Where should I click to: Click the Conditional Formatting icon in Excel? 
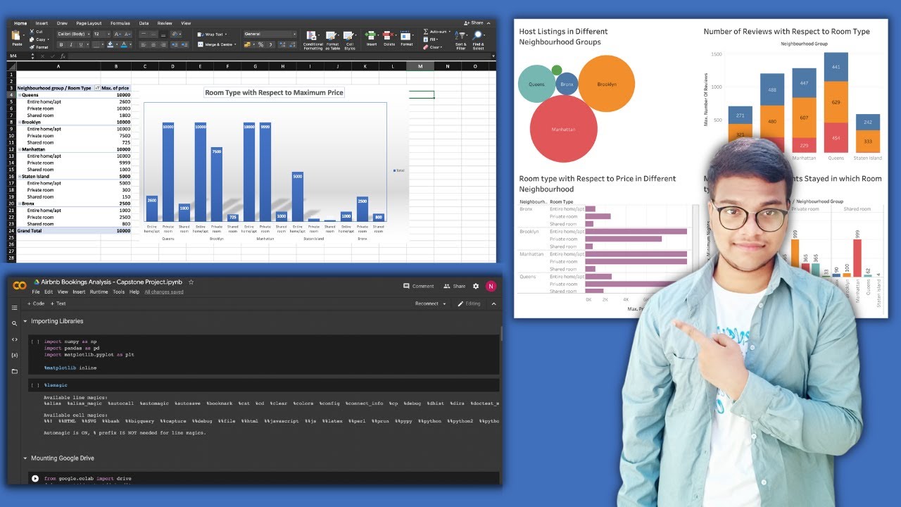313,36
